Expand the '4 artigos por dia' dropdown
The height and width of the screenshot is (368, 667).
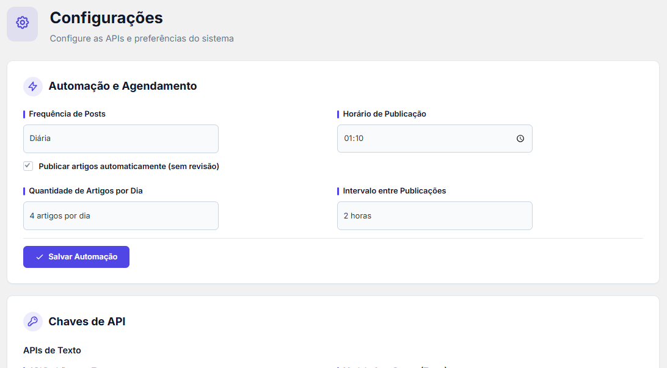pos(120,215)
